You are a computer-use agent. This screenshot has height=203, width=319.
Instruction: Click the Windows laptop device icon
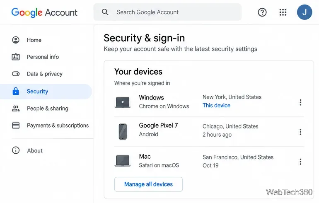click(x=123, y=102)
